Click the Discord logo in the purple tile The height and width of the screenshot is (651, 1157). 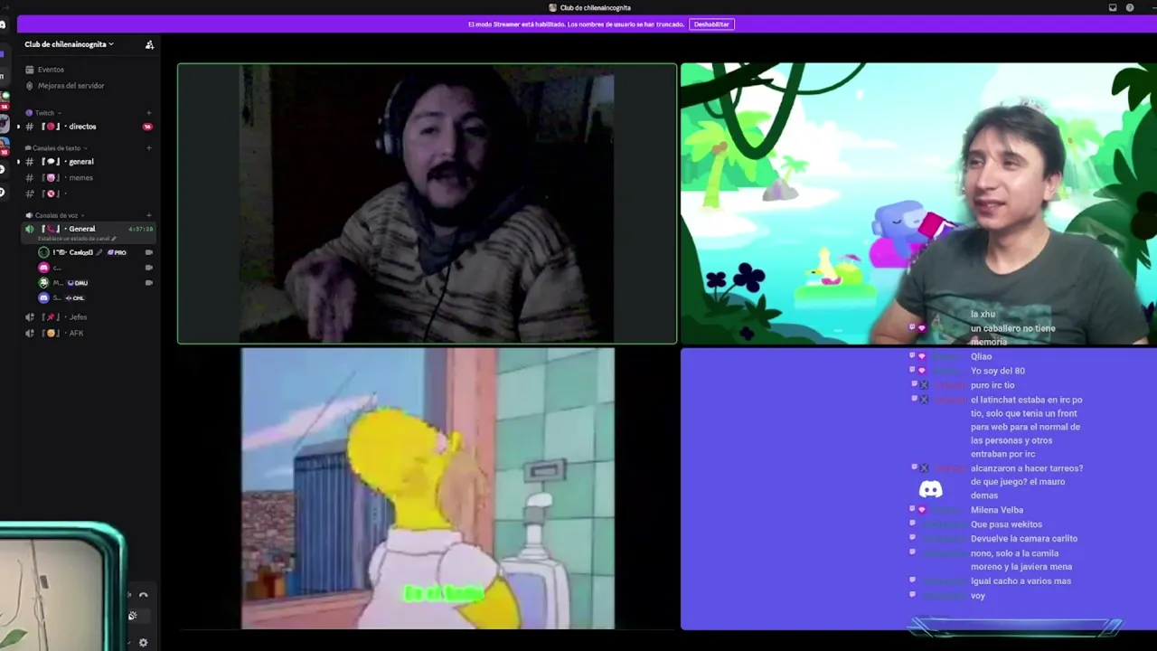[x=930, y=490]
